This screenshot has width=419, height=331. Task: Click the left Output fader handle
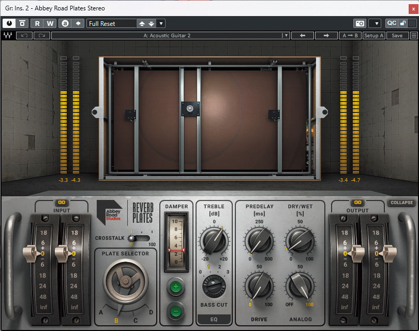356,253
